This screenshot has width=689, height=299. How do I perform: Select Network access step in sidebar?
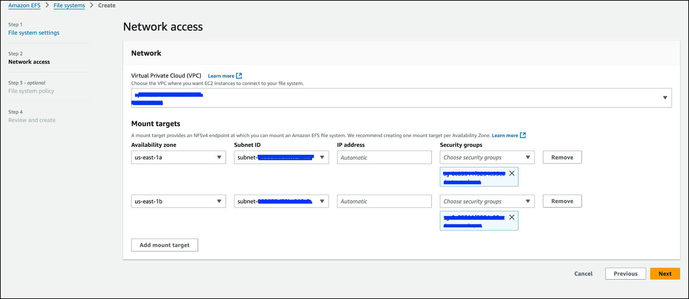[29, 62]
